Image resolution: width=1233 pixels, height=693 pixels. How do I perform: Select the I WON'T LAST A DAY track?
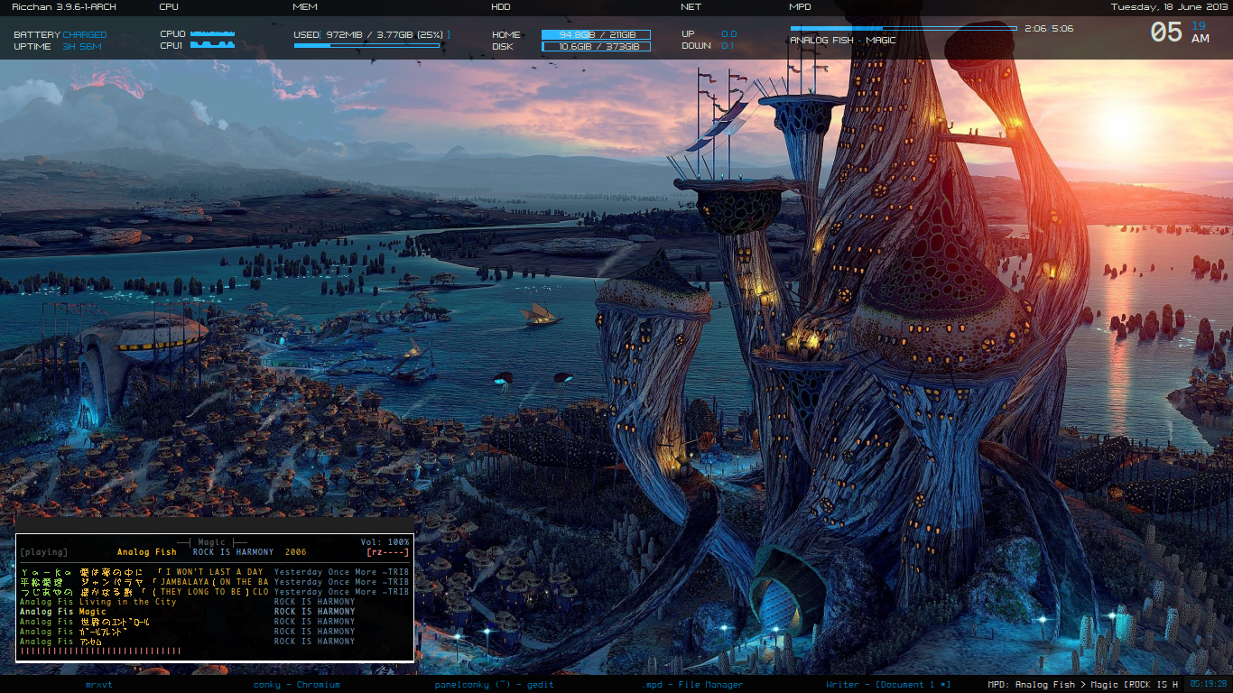pos(214,572)
